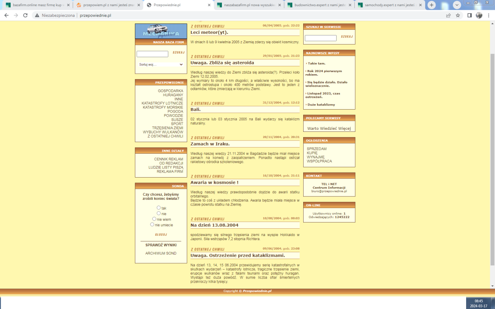The height and width of the screenshot is (309, 495).
Task: Toggle the browser side panel icon
Action: [469, 15]
